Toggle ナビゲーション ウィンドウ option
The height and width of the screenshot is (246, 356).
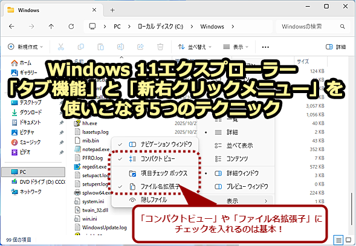click(x=155, y=144)
